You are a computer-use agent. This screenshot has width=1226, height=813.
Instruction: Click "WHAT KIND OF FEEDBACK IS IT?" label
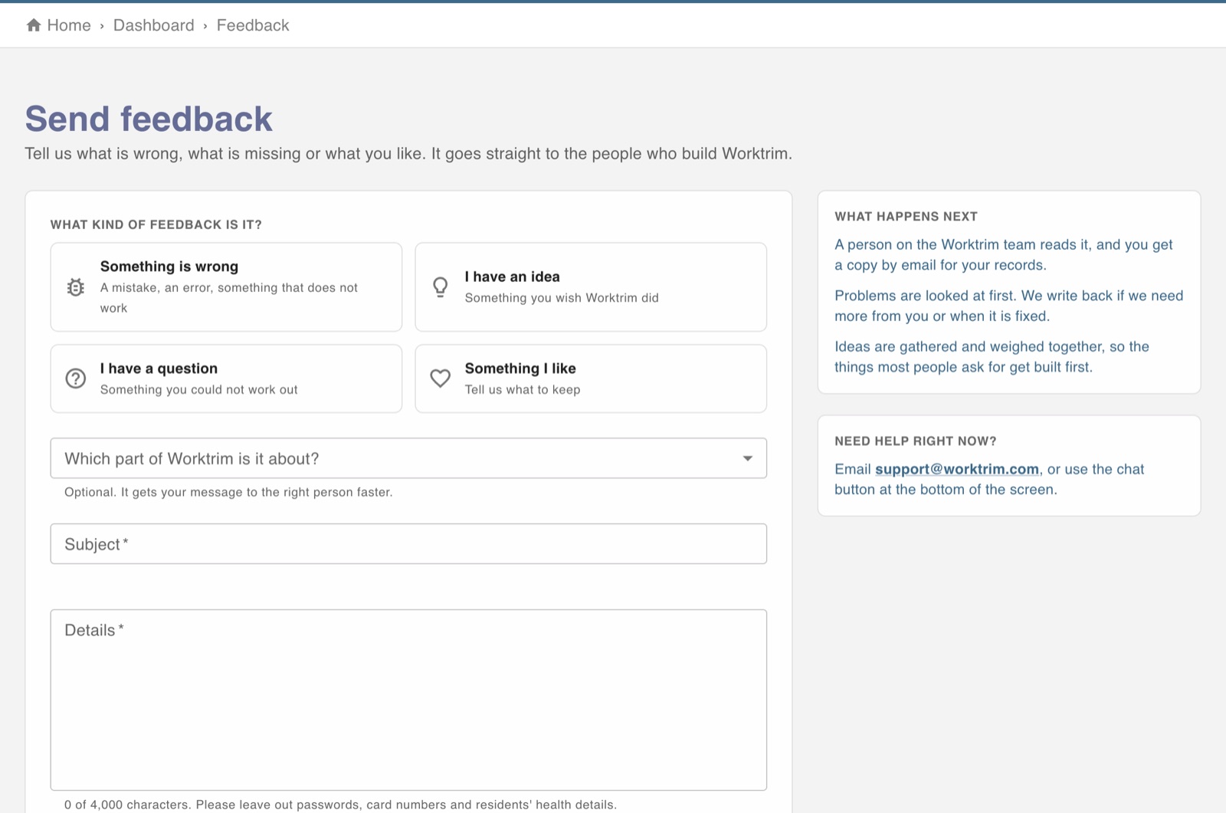pos(156,225)
